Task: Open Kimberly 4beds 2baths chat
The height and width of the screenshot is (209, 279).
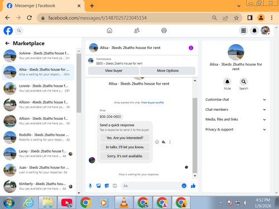Action: (x=38, y=186)
